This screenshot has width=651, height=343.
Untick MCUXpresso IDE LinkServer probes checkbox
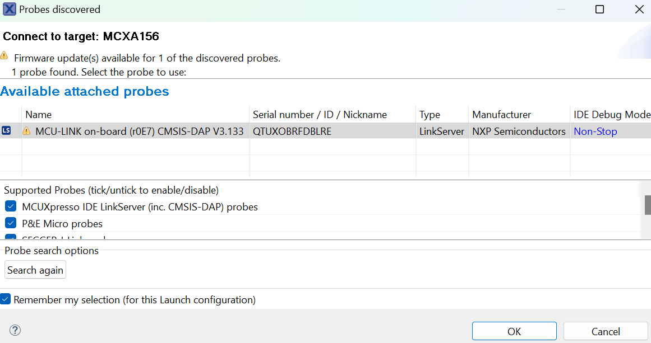[x=11, y=206]
